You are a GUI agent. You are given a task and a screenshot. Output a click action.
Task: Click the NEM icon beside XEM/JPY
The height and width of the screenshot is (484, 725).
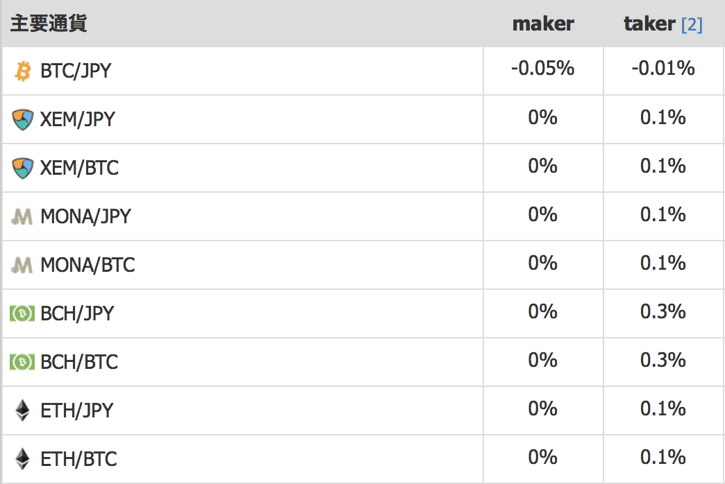click(23, 119)
